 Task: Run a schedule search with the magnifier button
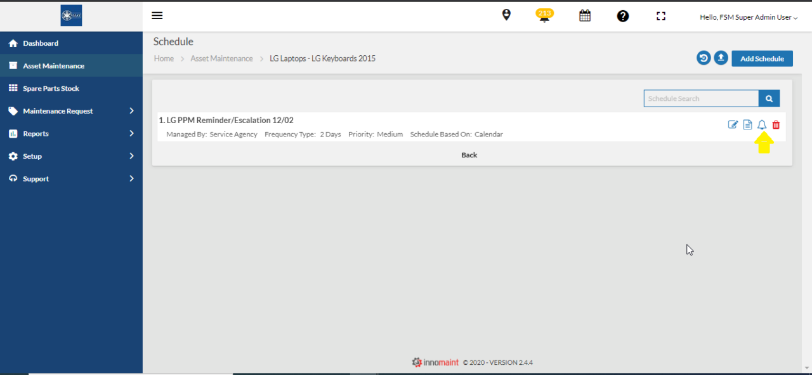point(769,98)
